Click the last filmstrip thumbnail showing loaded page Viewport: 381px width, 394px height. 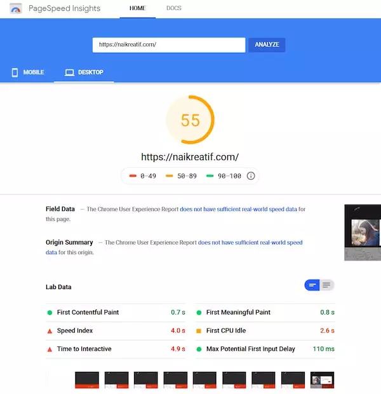(x=322, y=380)
